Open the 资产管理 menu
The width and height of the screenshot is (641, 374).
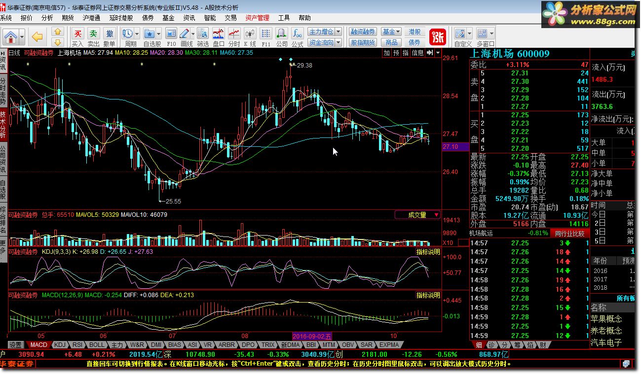pos(257,18)
